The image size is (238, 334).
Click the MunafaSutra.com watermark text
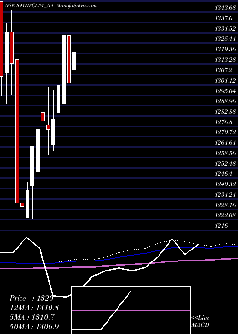(x=77, y=6)
